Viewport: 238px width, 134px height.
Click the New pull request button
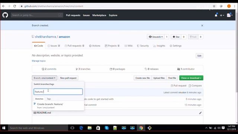click(68, 78)
